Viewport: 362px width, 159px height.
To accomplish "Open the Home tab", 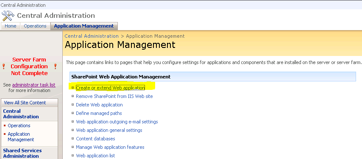I will [11, 26].
